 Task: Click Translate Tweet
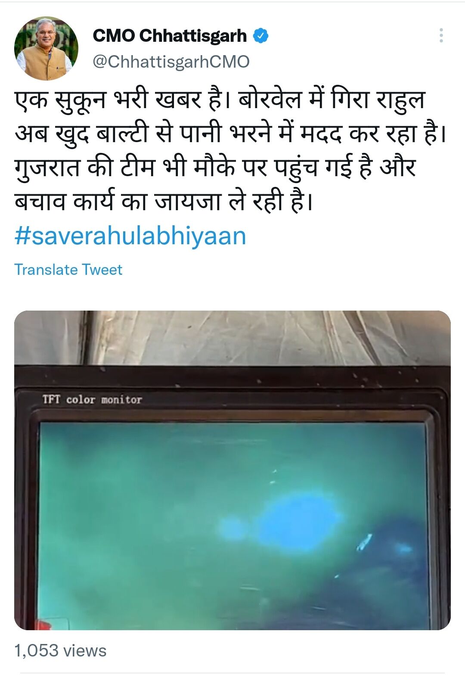pos(68,270)
